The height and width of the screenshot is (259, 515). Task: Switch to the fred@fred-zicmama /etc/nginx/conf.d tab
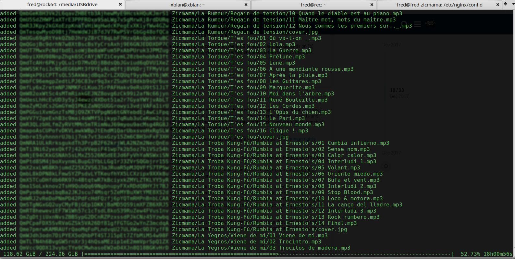[439, 5]
